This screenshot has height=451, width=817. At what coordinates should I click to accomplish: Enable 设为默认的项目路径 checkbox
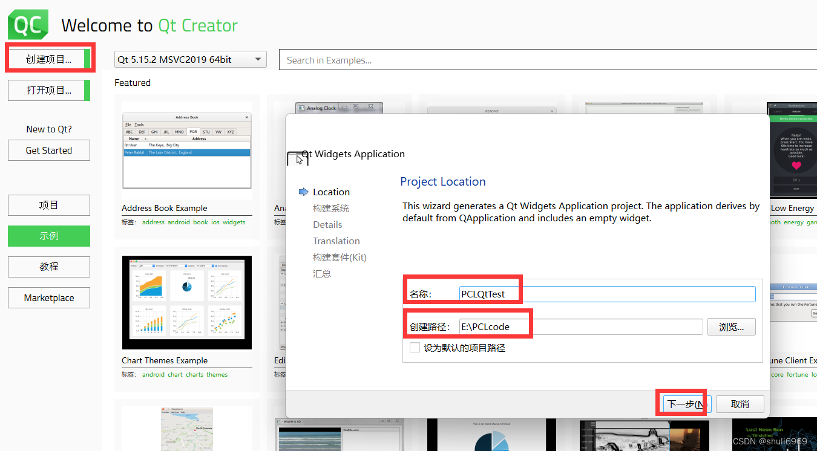click(415, 348)
